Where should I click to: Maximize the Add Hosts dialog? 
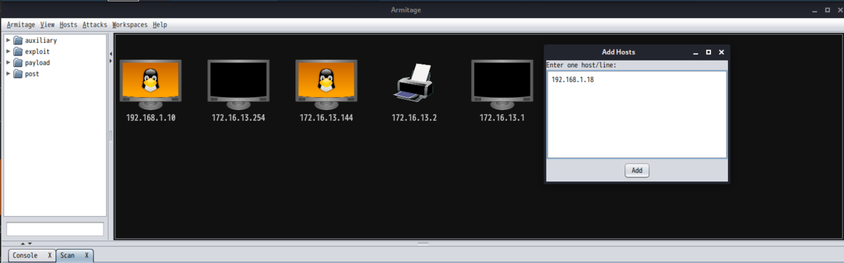click(x=708, y=52)
